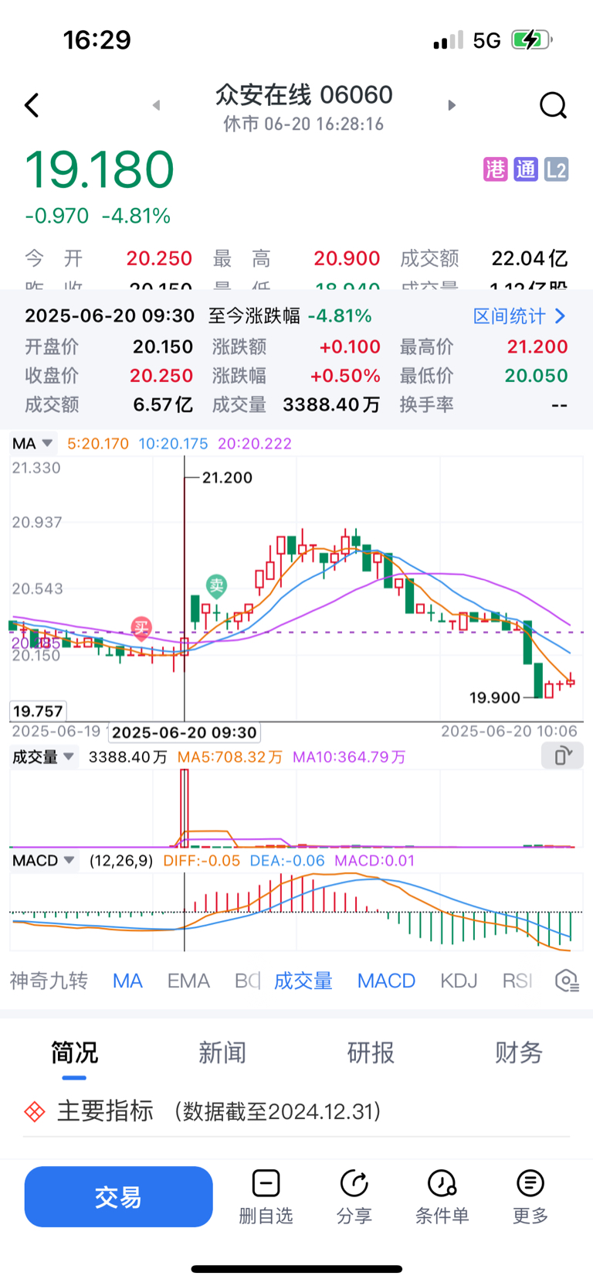Toggle the RSI sub-indicator
Image resolution: width=593 pixels, height=1286 pixels.
[x=517, y=981]
